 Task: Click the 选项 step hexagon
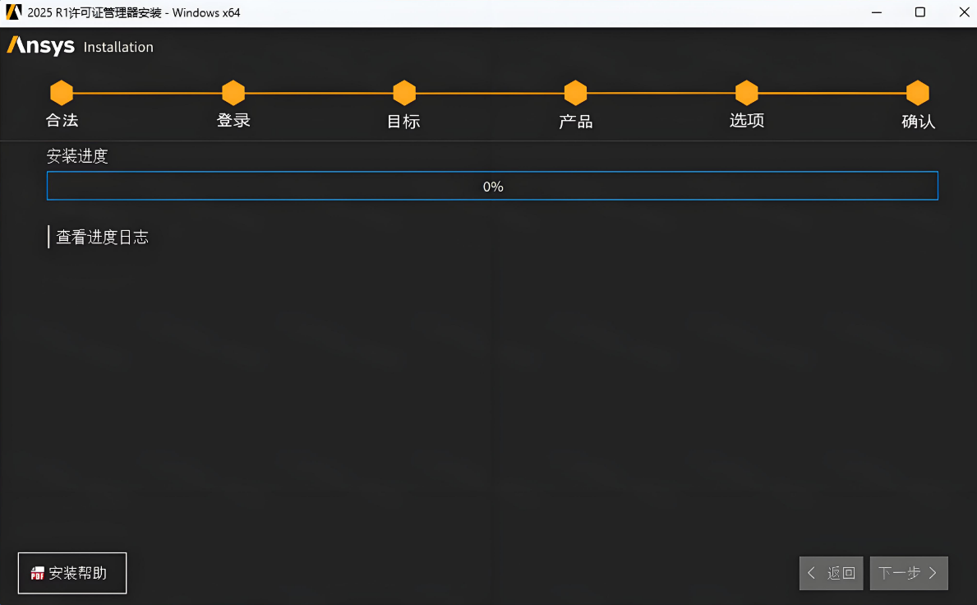click(x=746, y=93)
